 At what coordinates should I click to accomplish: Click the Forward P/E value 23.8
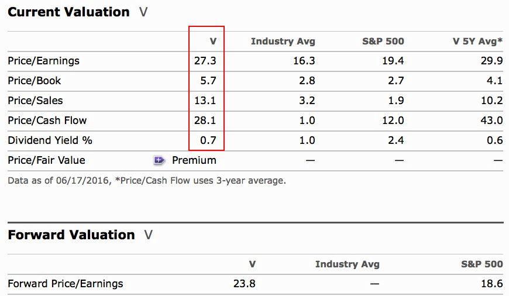[245, 284]
